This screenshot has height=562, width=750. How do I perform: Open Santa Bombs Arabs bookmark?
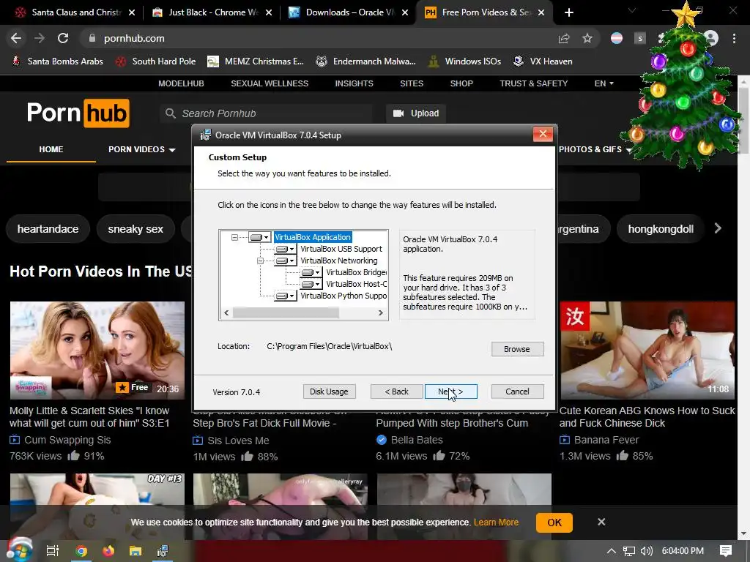(x=57, y=61)
